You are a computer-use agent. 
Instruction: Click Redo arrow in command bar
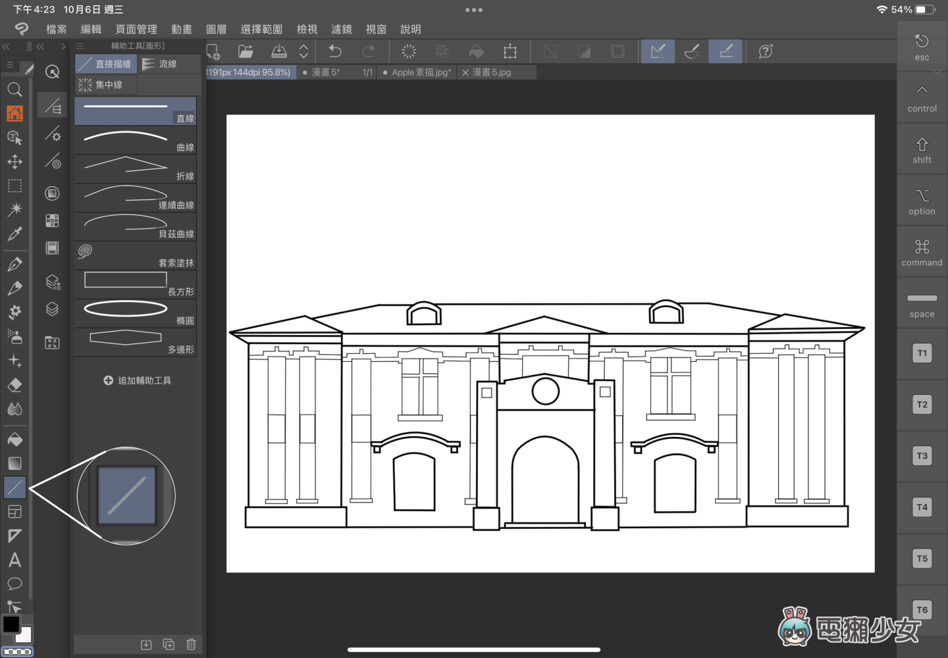(x=369, y=51)
